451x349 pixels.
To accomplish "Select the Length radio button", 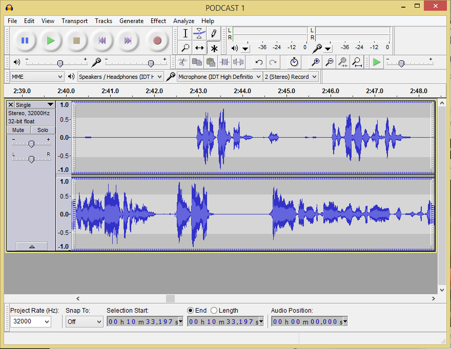I will point(214,311).
